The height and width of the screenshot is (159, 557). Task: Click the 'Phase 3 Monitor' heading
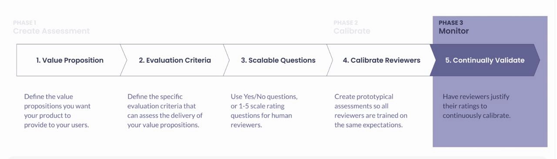pos(454,27)
